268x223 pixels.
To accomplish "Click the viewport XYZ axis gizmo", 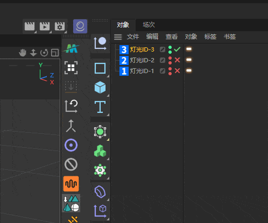I will (46, 74).
